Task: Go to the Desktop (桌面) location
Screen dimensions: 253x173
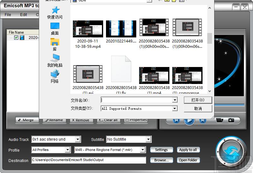Action: [x=55, y=29]
